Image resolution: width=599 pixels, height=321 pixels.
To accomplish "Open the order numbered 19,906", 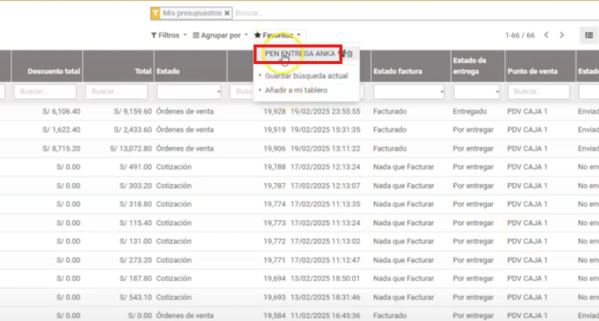I will [x=274, y=148].
